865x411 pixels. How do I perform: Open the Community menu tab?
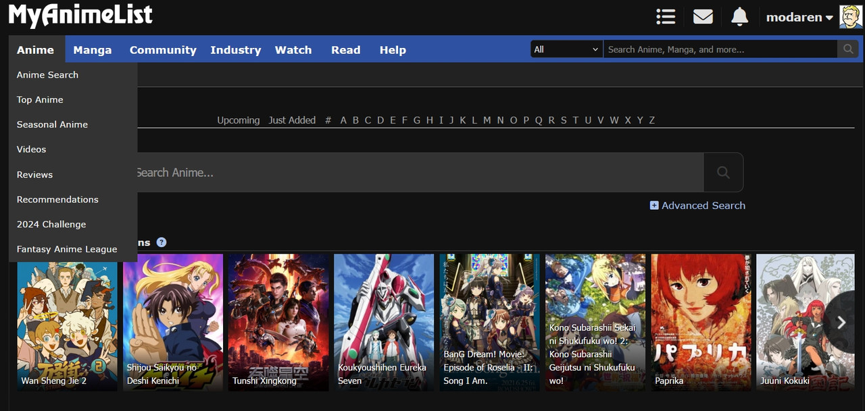coord(163,50)
